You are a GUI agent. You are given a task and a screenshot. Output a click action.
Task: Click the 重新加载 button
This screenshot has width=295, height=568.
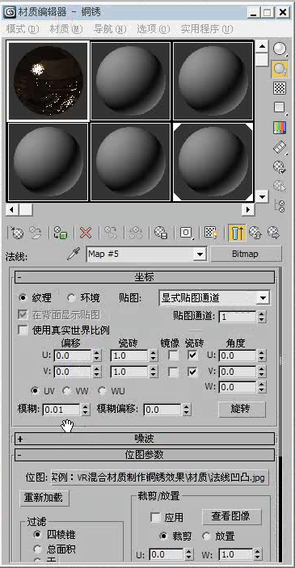tap(44, 498)
